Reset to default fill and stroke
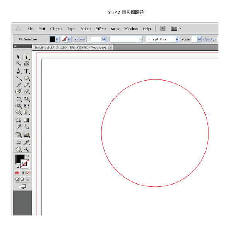The width and height of the screenshot is (240, 233). (x=17, y=166)
